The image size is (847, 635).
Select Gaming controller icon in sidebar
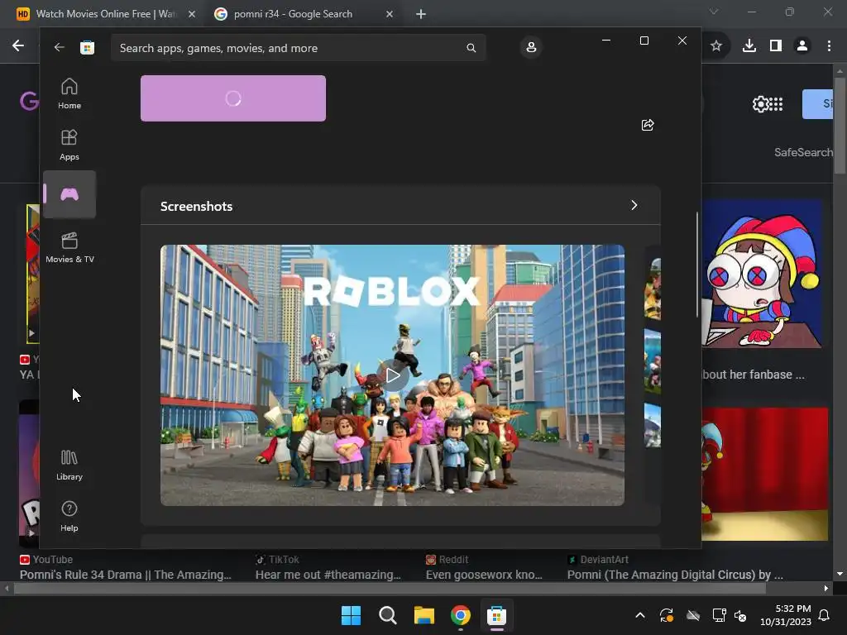click(x=69, y=194)
